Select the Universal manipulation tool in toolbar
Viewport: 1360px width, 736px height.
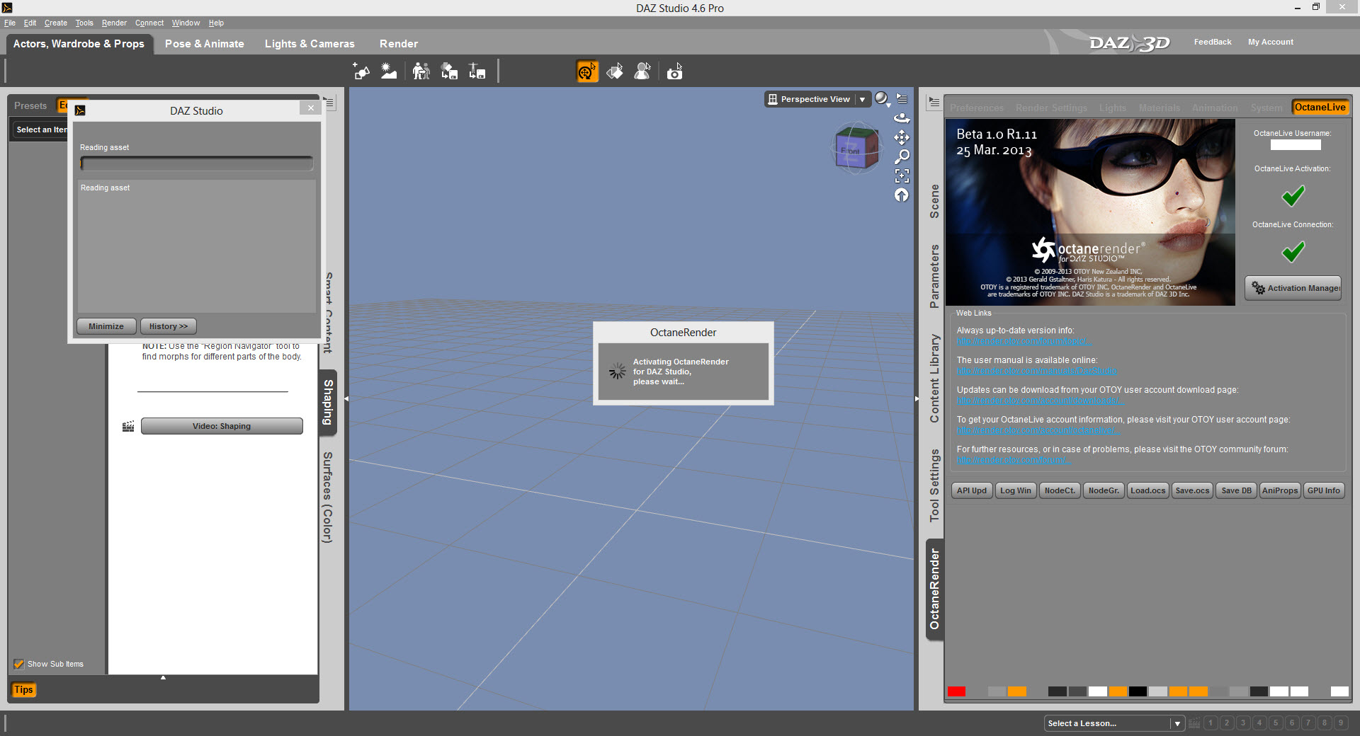click(587, 71)
